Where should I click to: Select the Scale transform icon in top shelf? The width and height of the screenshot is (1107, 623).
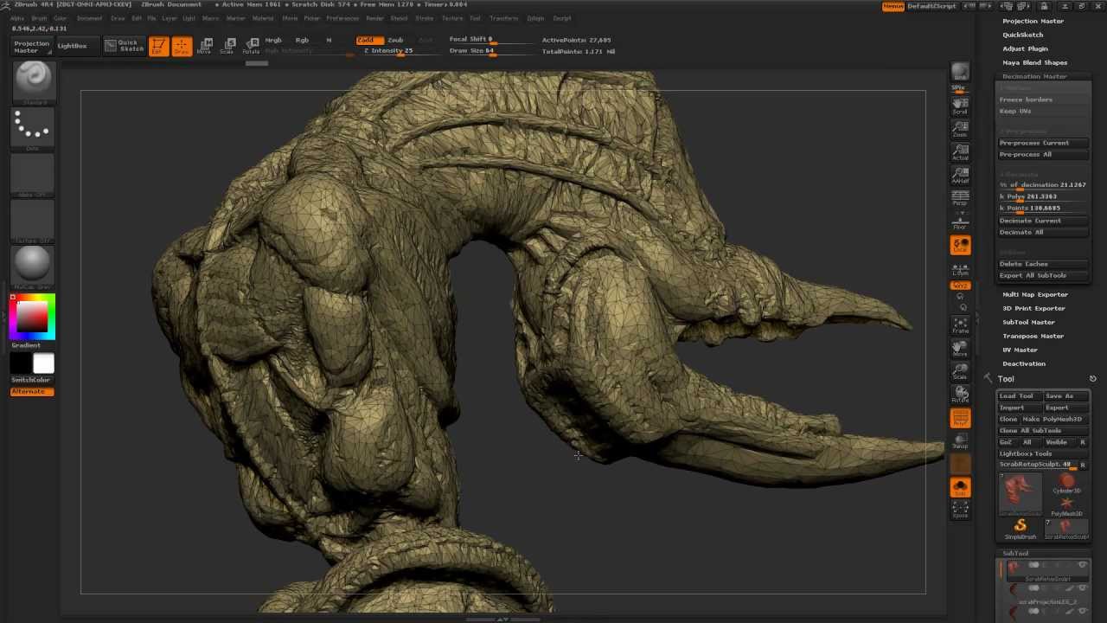(227, 47)
